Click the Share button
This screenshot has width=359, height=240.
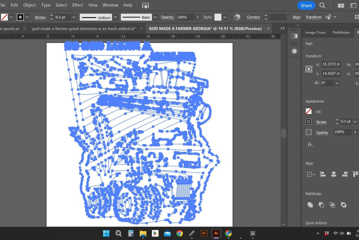[x=306, y=5]
